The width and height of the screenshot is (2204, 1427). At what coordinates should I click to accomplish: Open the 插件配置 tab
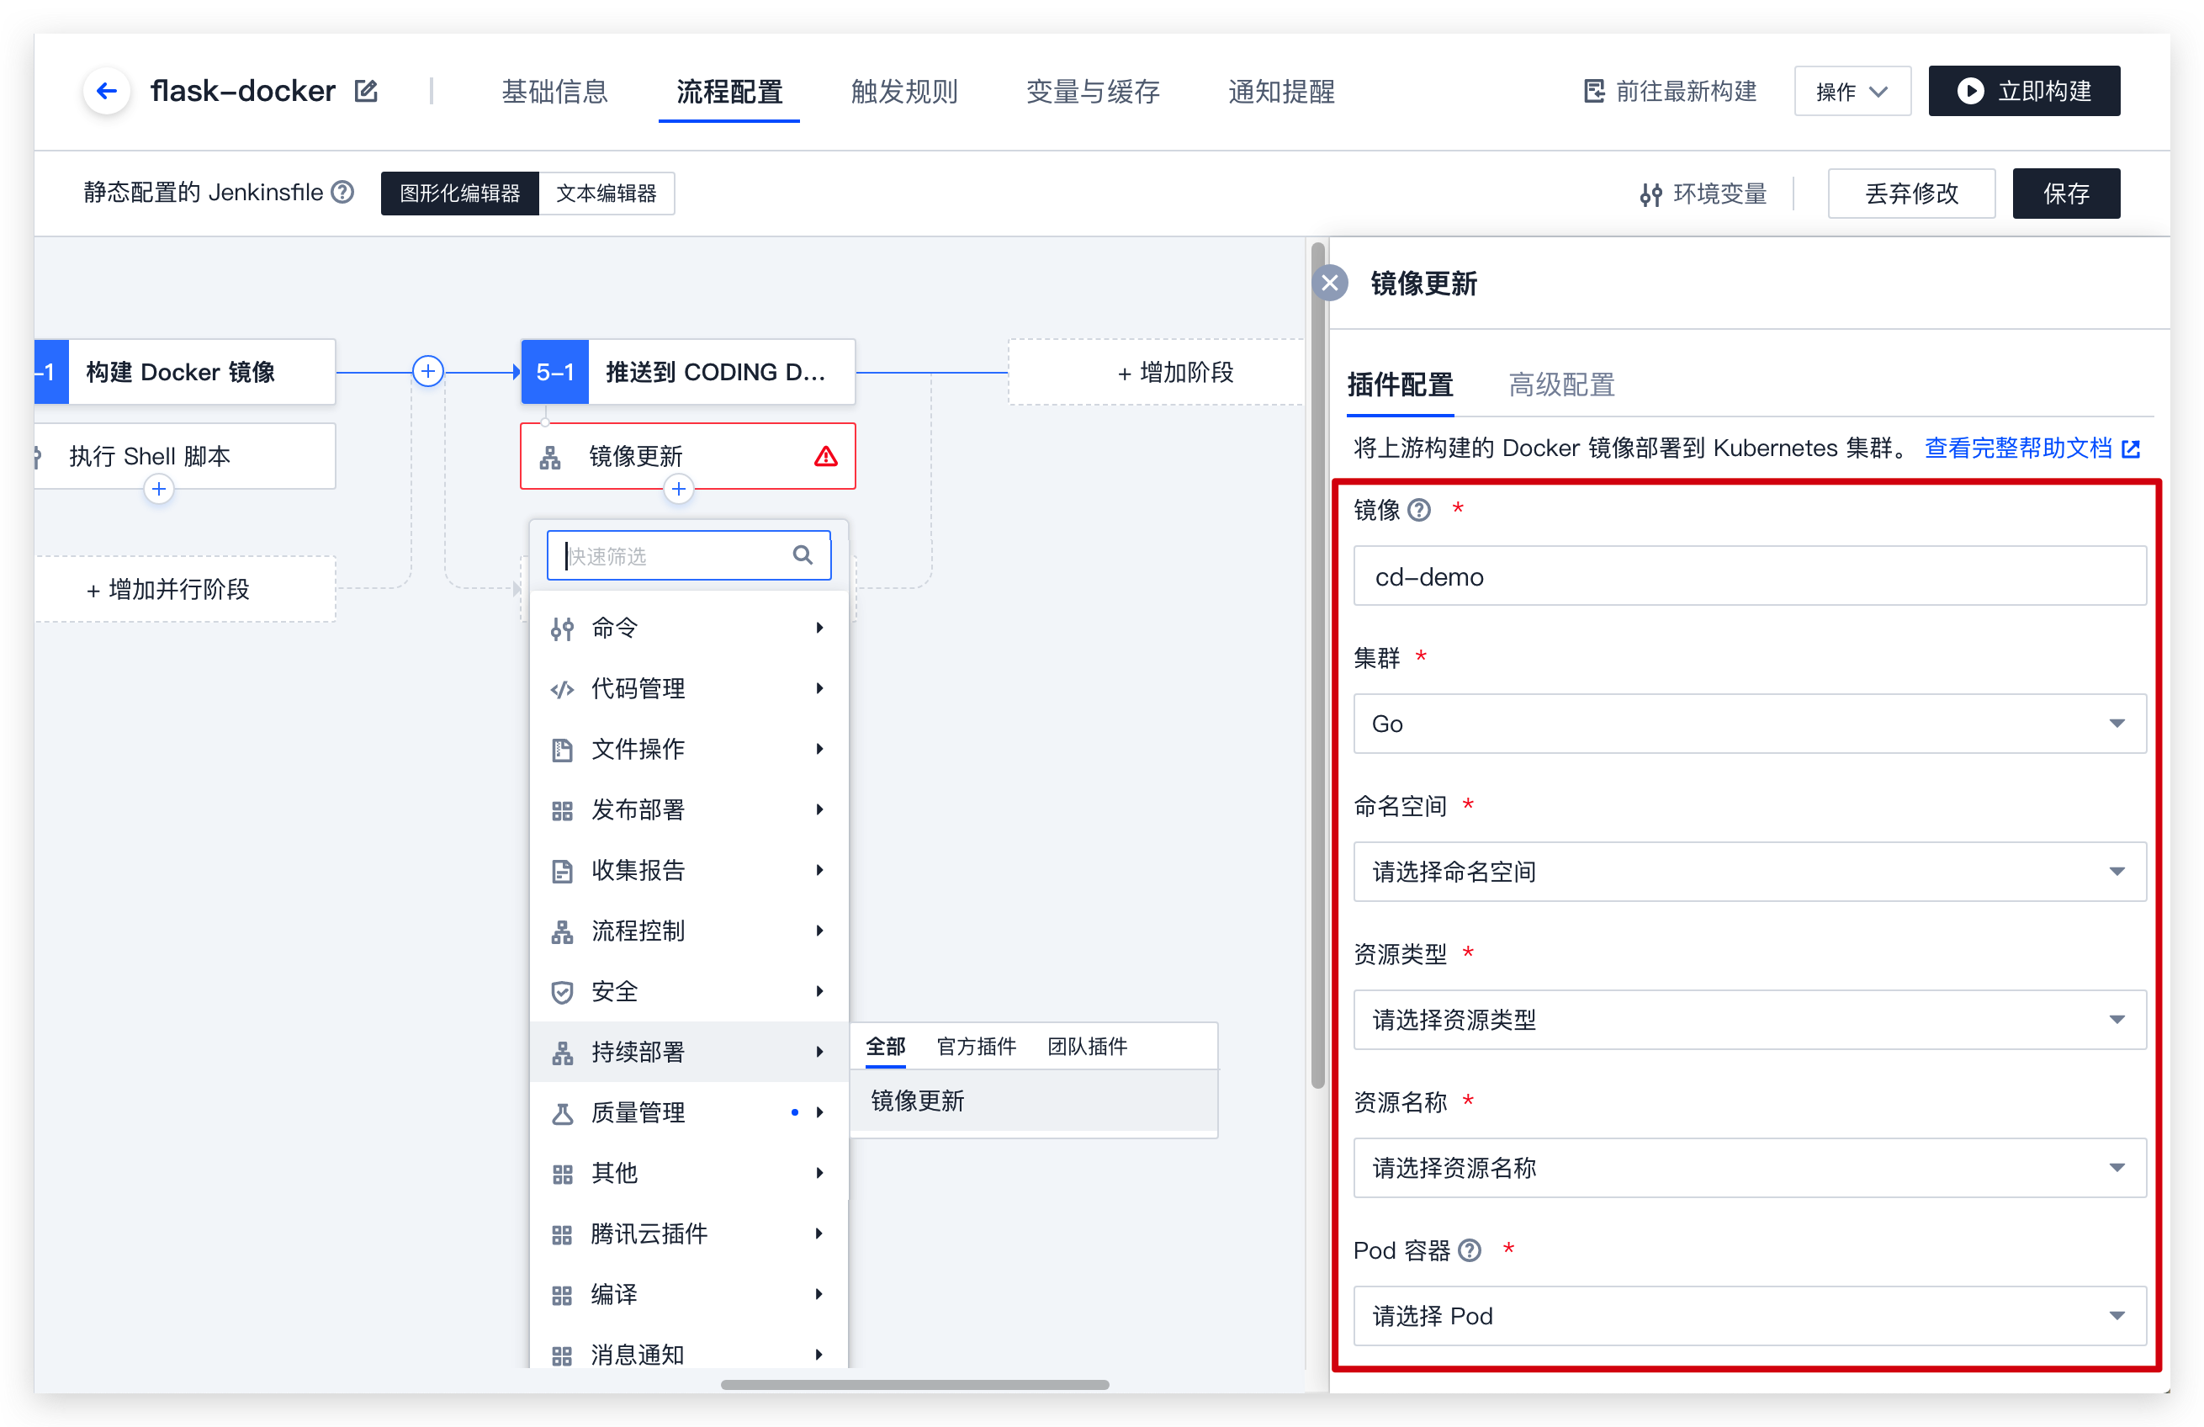pos(1400,385)
